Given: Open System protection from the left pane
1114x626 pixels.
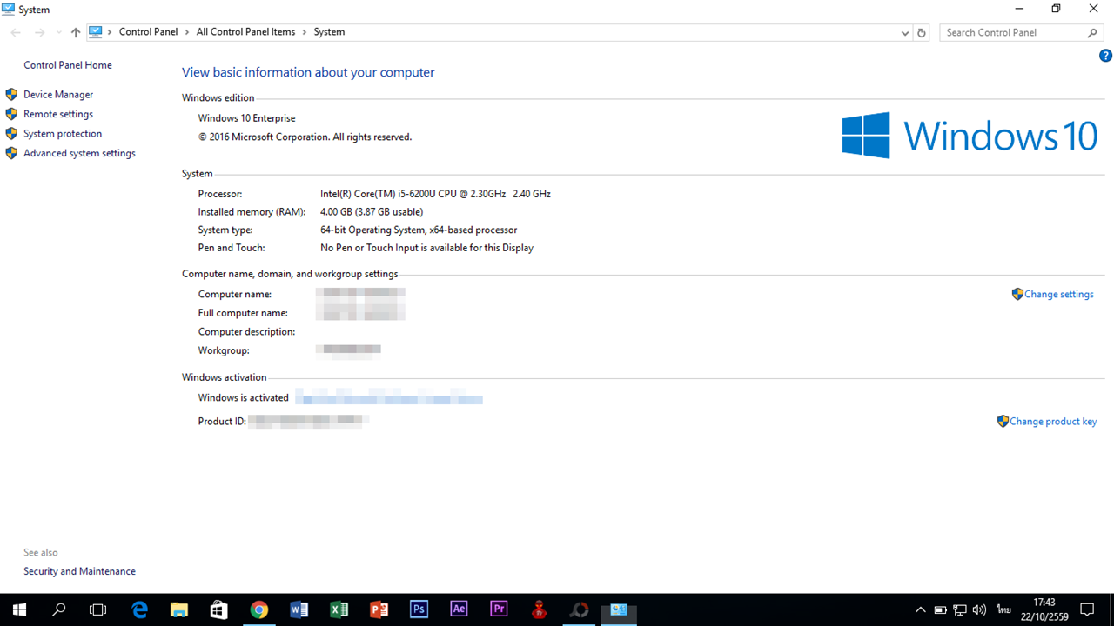Looking at the screenshot, I should pyautogui.click(x=63, y=134).
